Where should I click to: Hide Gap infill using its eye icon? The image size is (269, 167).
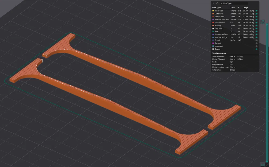(x=257, y=28)
